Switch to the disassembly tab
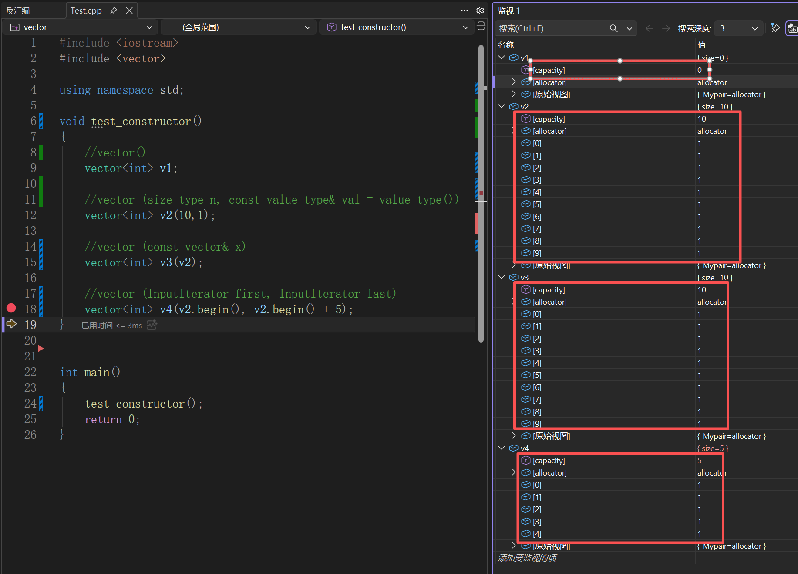 point(18,10)
